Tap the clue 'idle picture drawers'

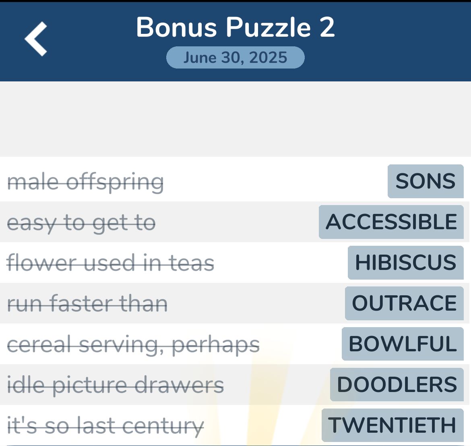click(x=115, y=384)
